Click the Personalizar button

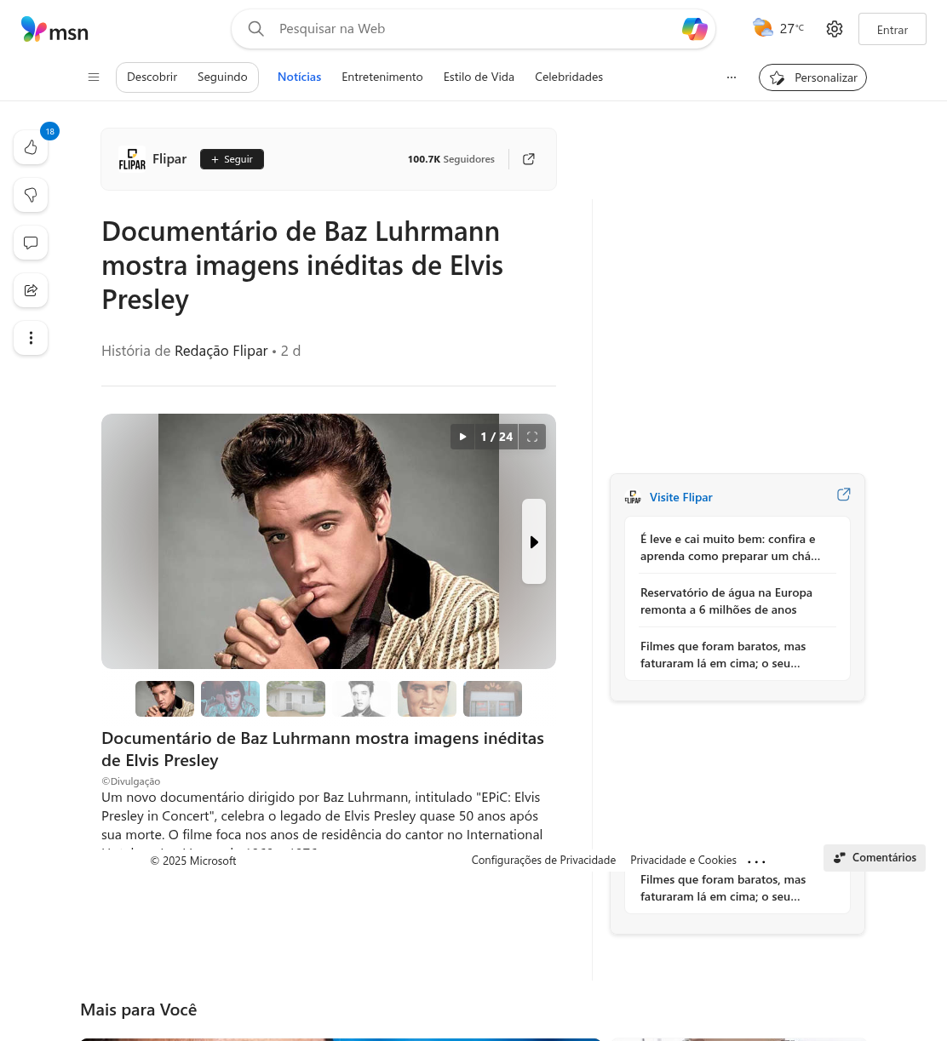[x=812, y=77]
